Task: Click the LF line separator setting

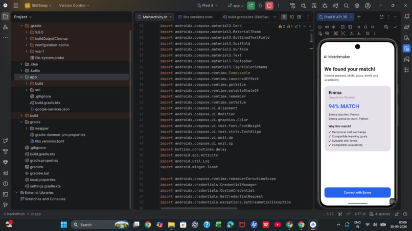Action: (349, 214)
